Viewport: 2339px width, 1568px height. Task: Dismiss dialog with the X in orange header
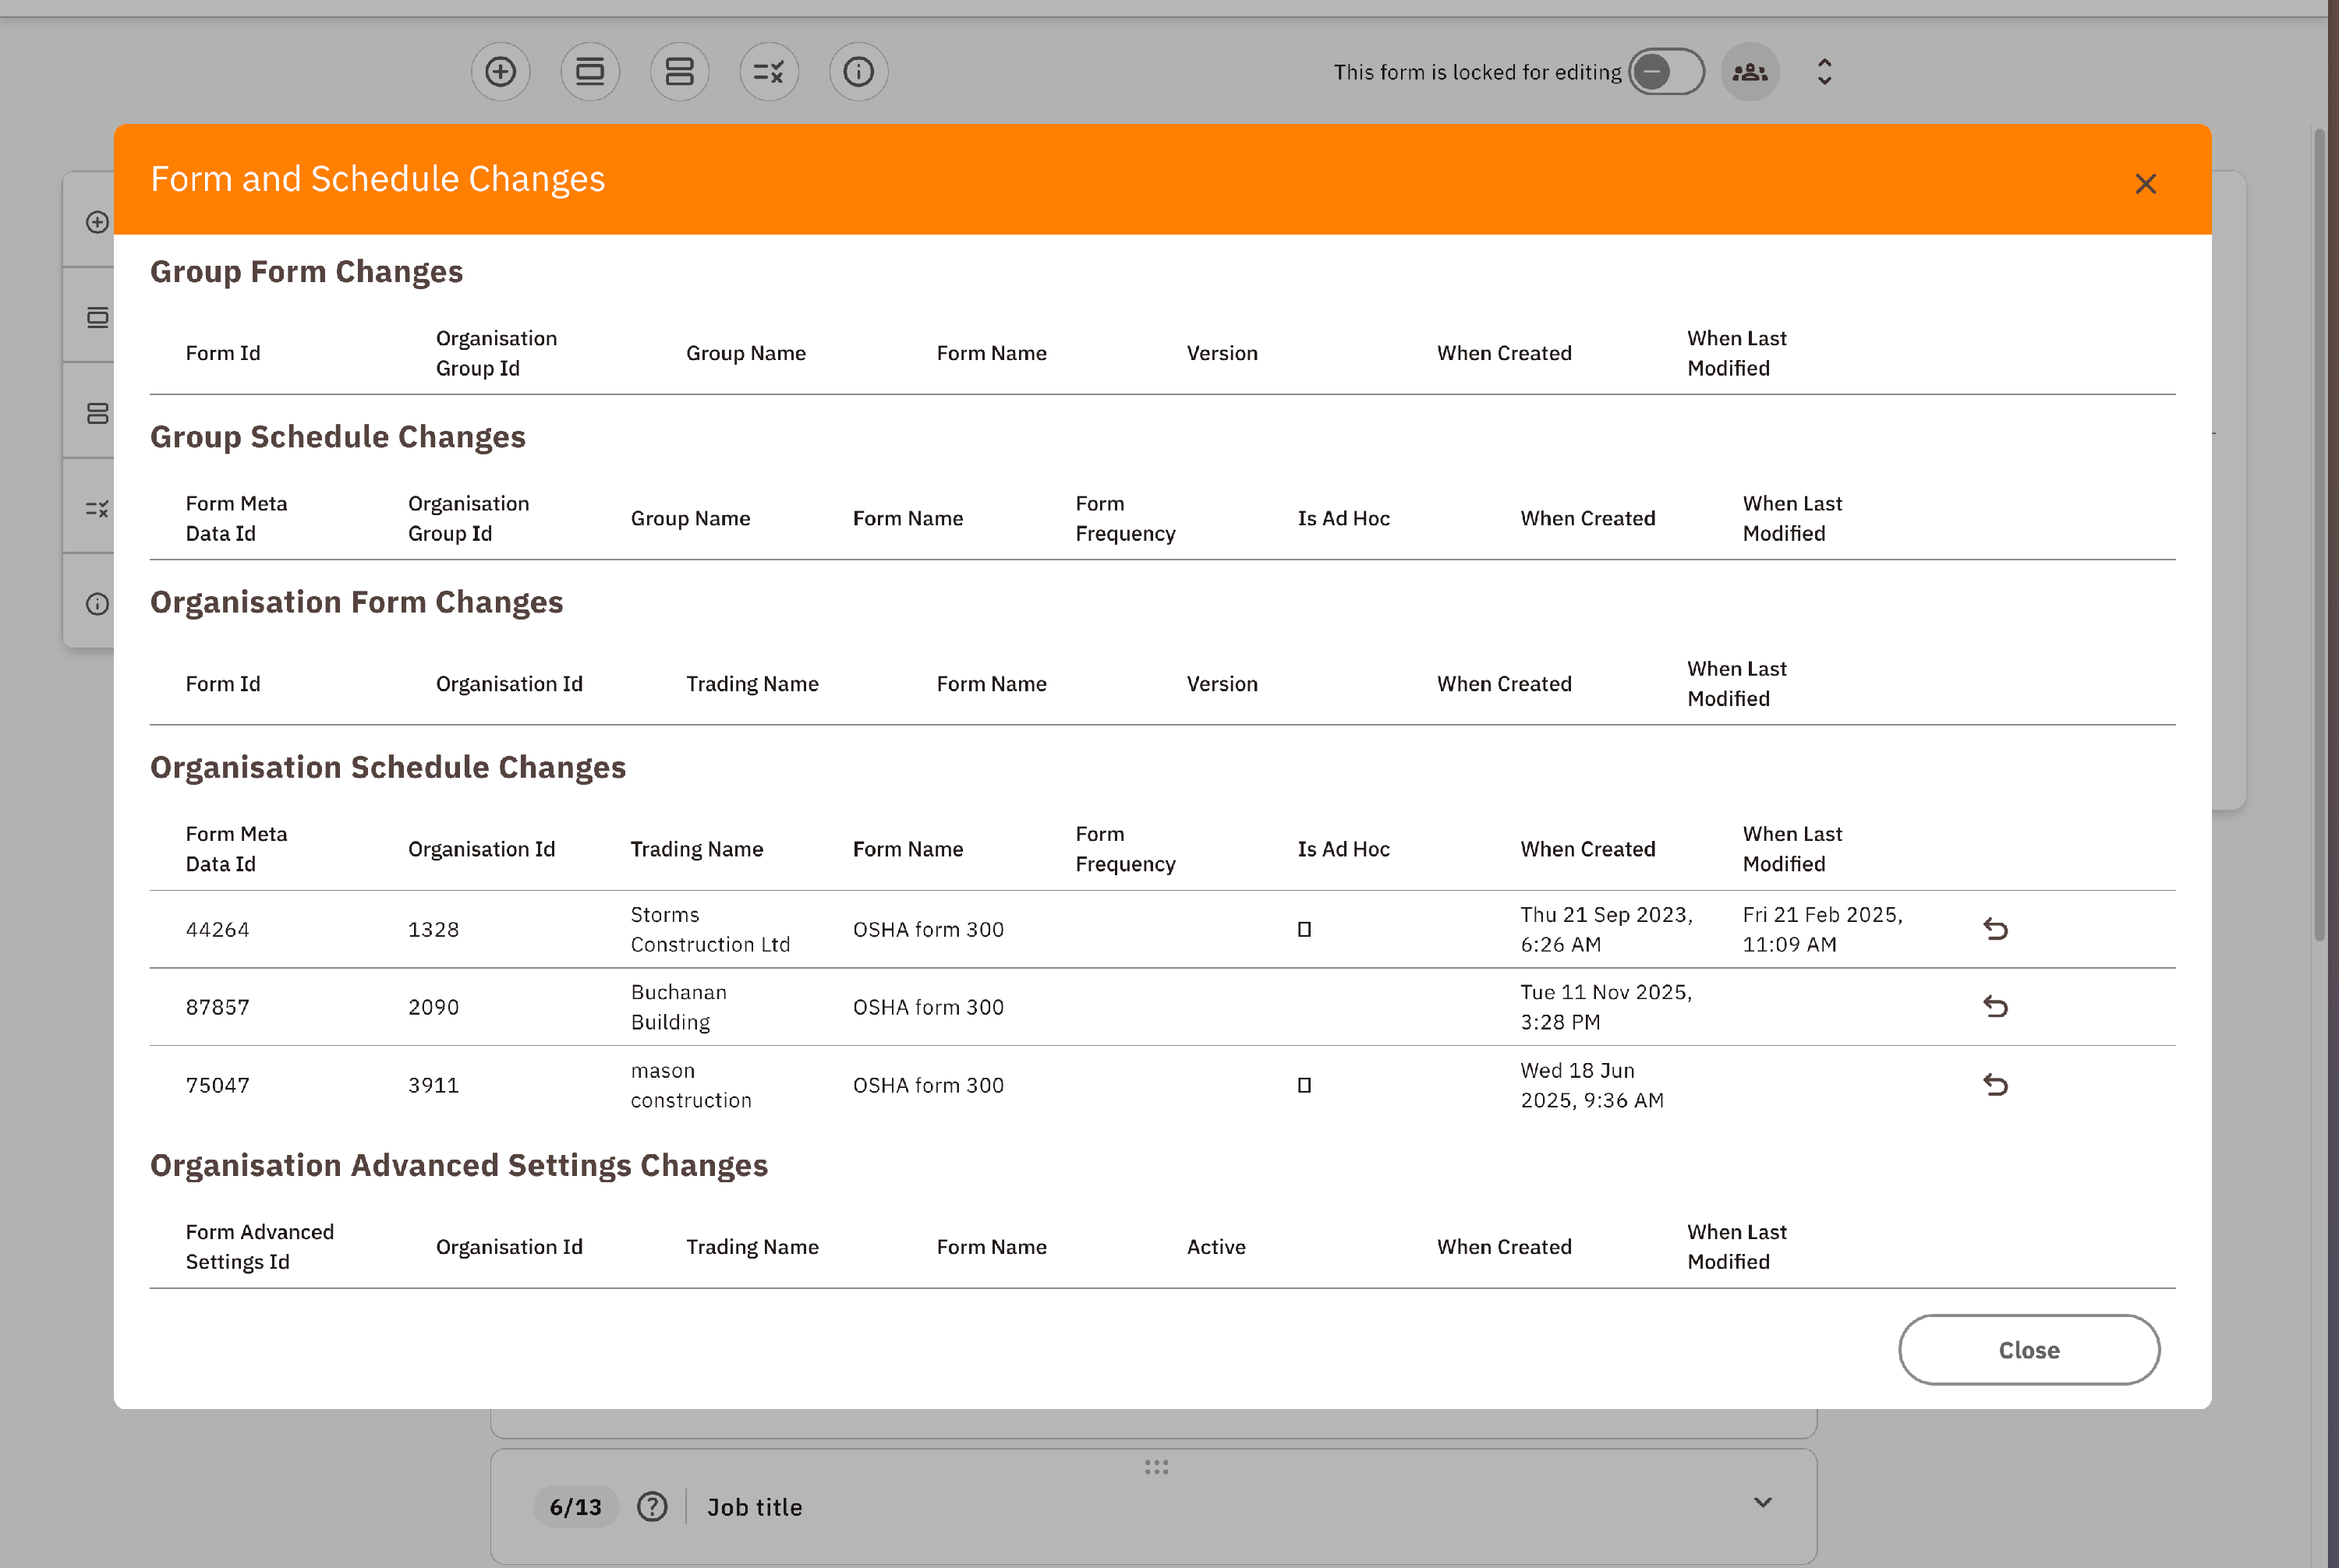[x=2145, y=184]
